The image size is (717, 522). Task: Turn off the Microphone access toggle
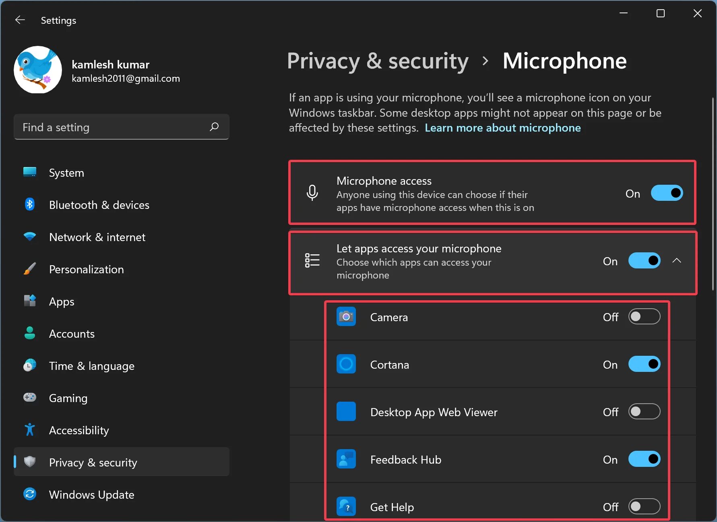(x=667, y=193)
